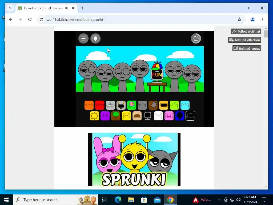Viewport: 273px width, 205px height.
Task: Pick the orange round-eared sound icon
Action: 89,105
